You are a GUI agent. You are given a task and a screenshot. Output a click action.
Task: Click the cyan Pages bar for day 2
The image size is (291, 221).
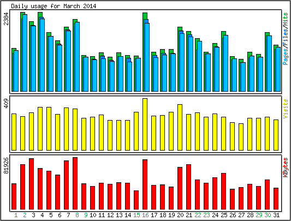[x=25, y=53]
